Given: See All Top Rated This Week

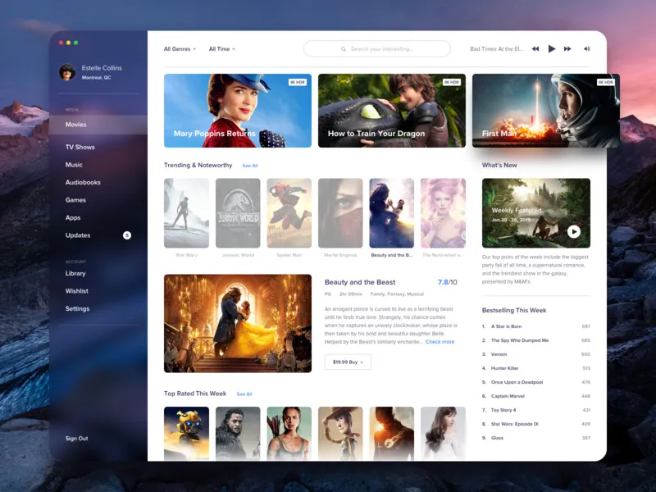Looking at the screenshot, I should [x=244, y=394].
